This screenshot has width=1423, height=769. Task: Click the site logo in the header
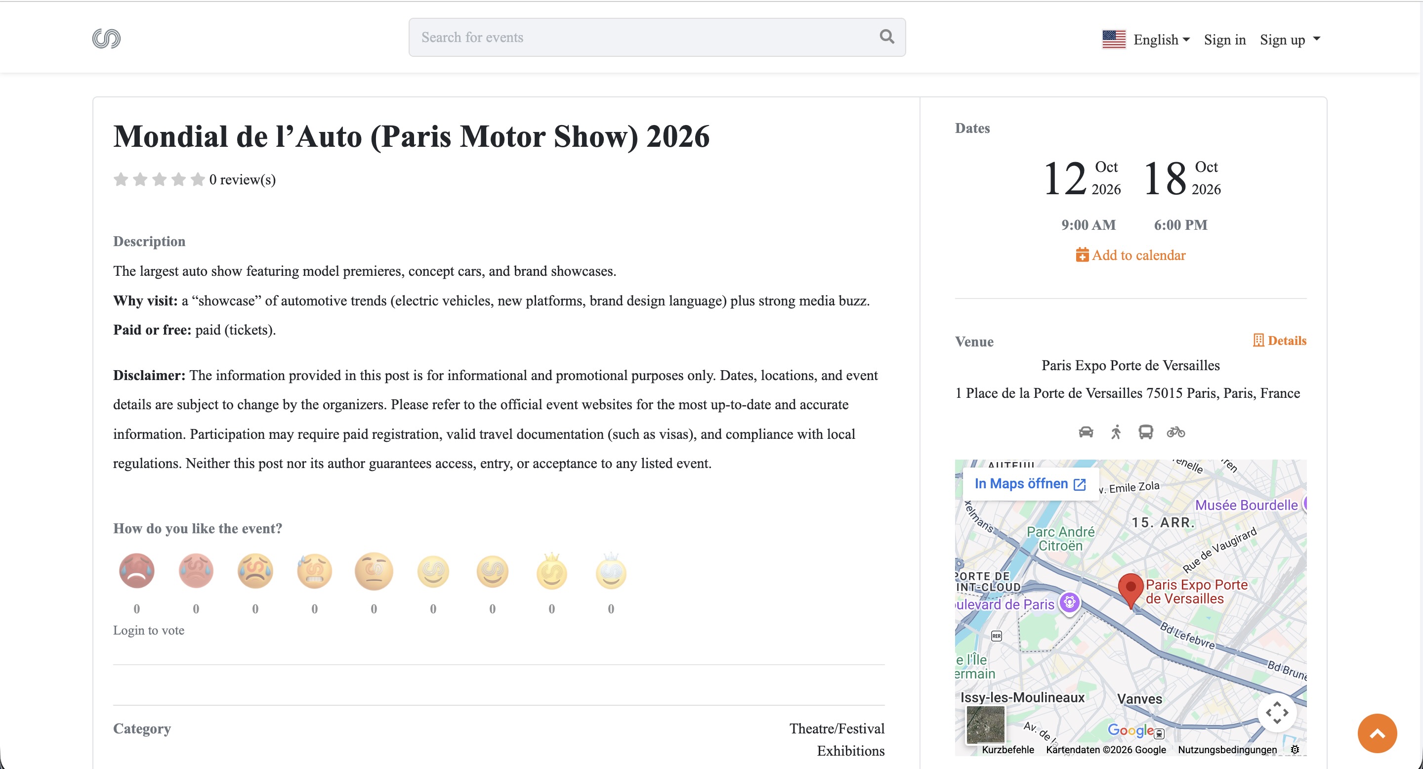(106, 38)
